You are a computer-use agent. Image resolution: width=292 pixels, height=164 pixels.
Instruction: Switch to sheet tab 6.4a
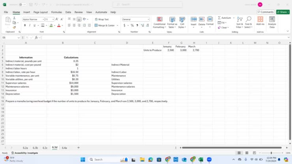click(x=64, y=148)
